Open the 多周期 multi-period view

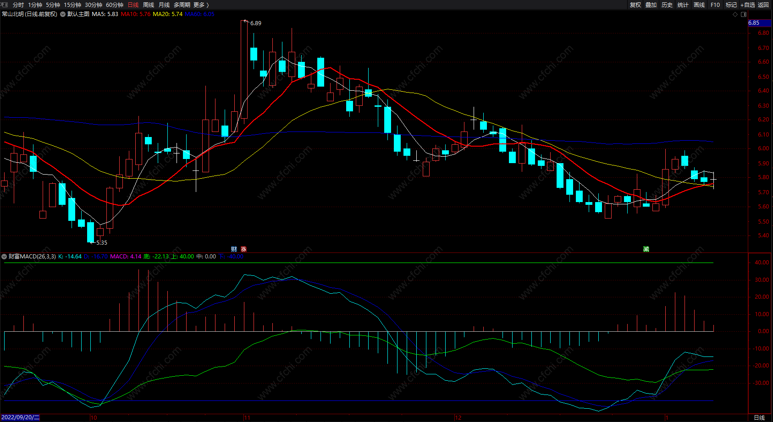(x=182, y=5)
